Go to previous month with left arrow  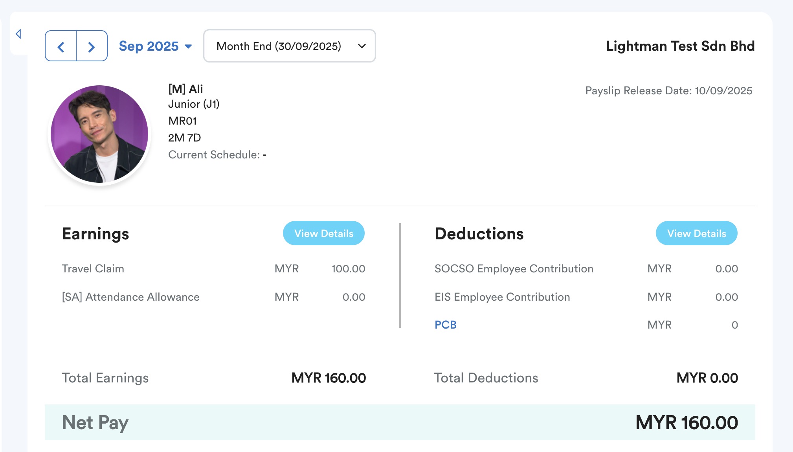(61, 46)
